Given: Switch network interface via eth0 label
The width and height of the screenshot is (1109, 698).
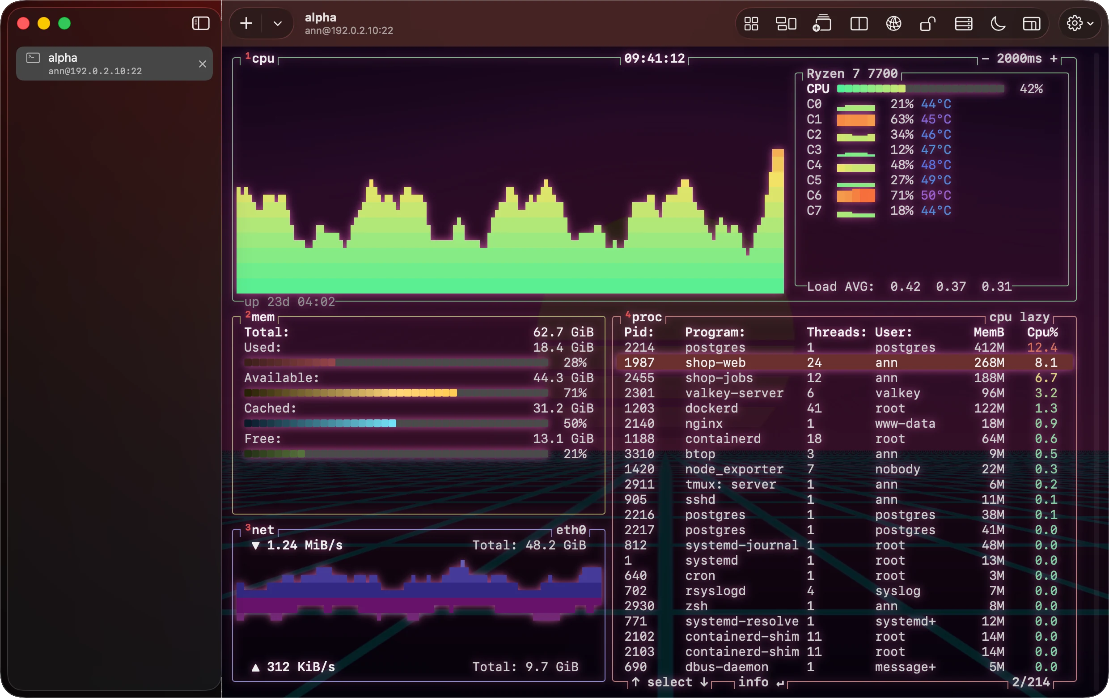Looking at the screenshot, I should (571, 530).
